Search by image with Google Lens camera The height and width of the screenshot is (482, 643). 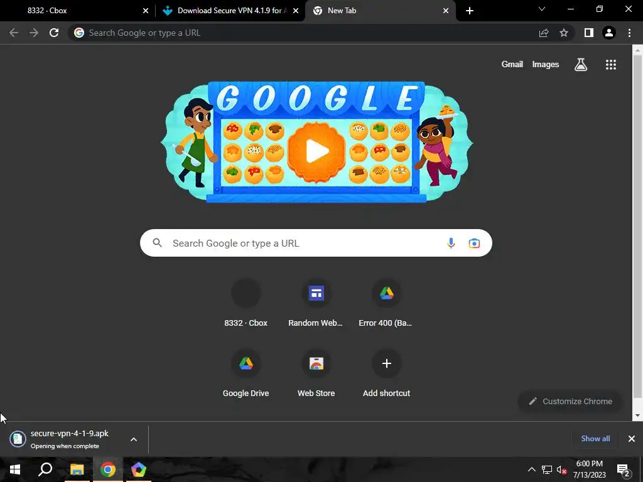pos(474,243)
